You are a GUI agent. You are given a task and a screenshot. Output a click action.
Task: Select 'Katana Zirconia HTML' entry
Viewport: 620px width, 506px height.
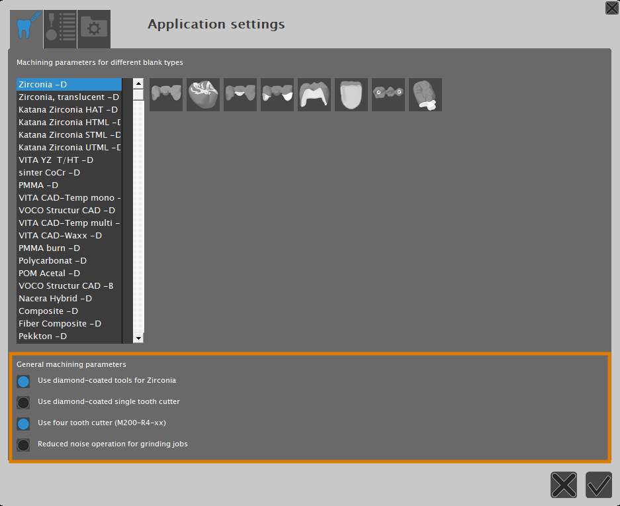tap(69, 123)
